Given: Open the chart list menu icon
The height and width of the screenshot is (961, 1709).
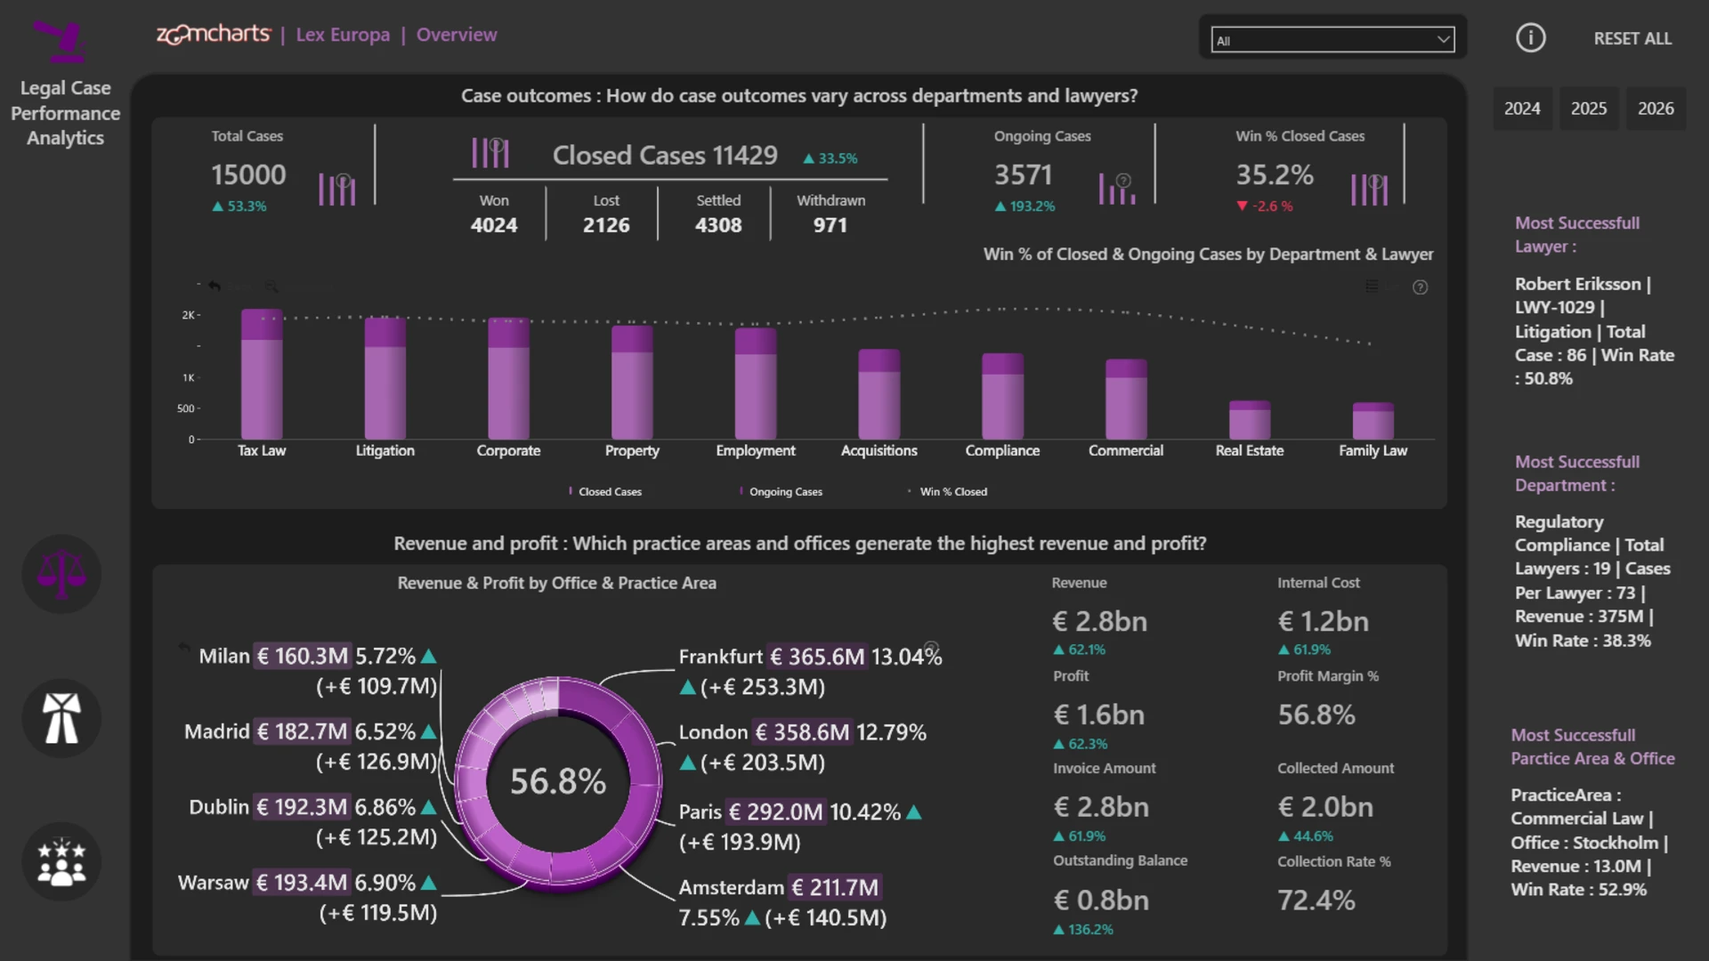Looking at the screenshot, I should 1372,286.
